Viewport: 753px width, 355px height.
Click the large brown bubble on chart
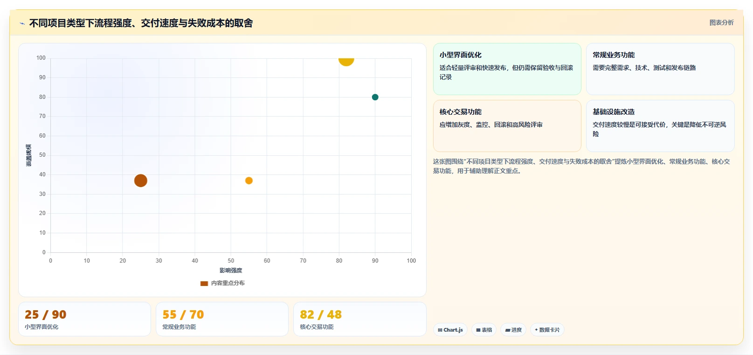click(140, 181)
